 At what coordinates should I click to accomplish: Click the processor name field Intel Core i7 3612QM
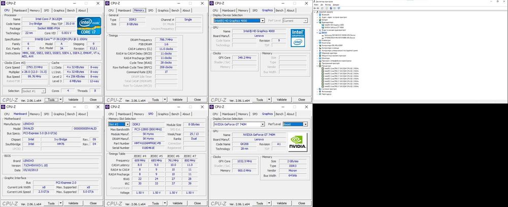(49, 19)
